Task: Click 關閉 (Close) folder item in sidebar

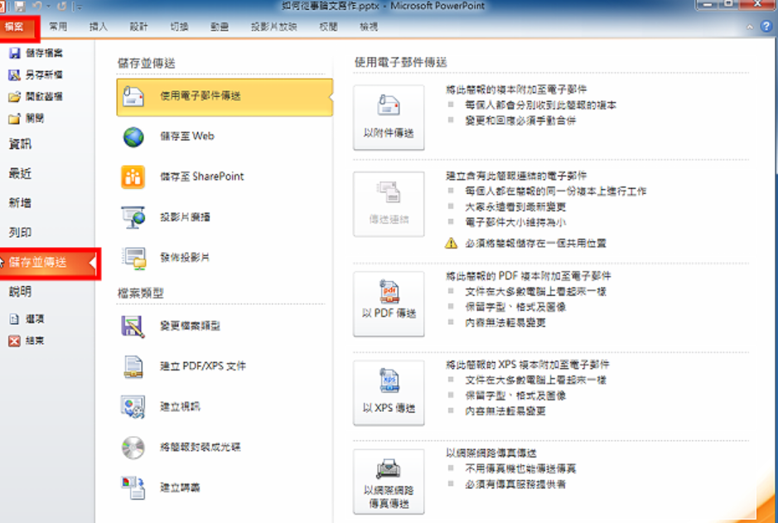Action: [x=27, y=118]
